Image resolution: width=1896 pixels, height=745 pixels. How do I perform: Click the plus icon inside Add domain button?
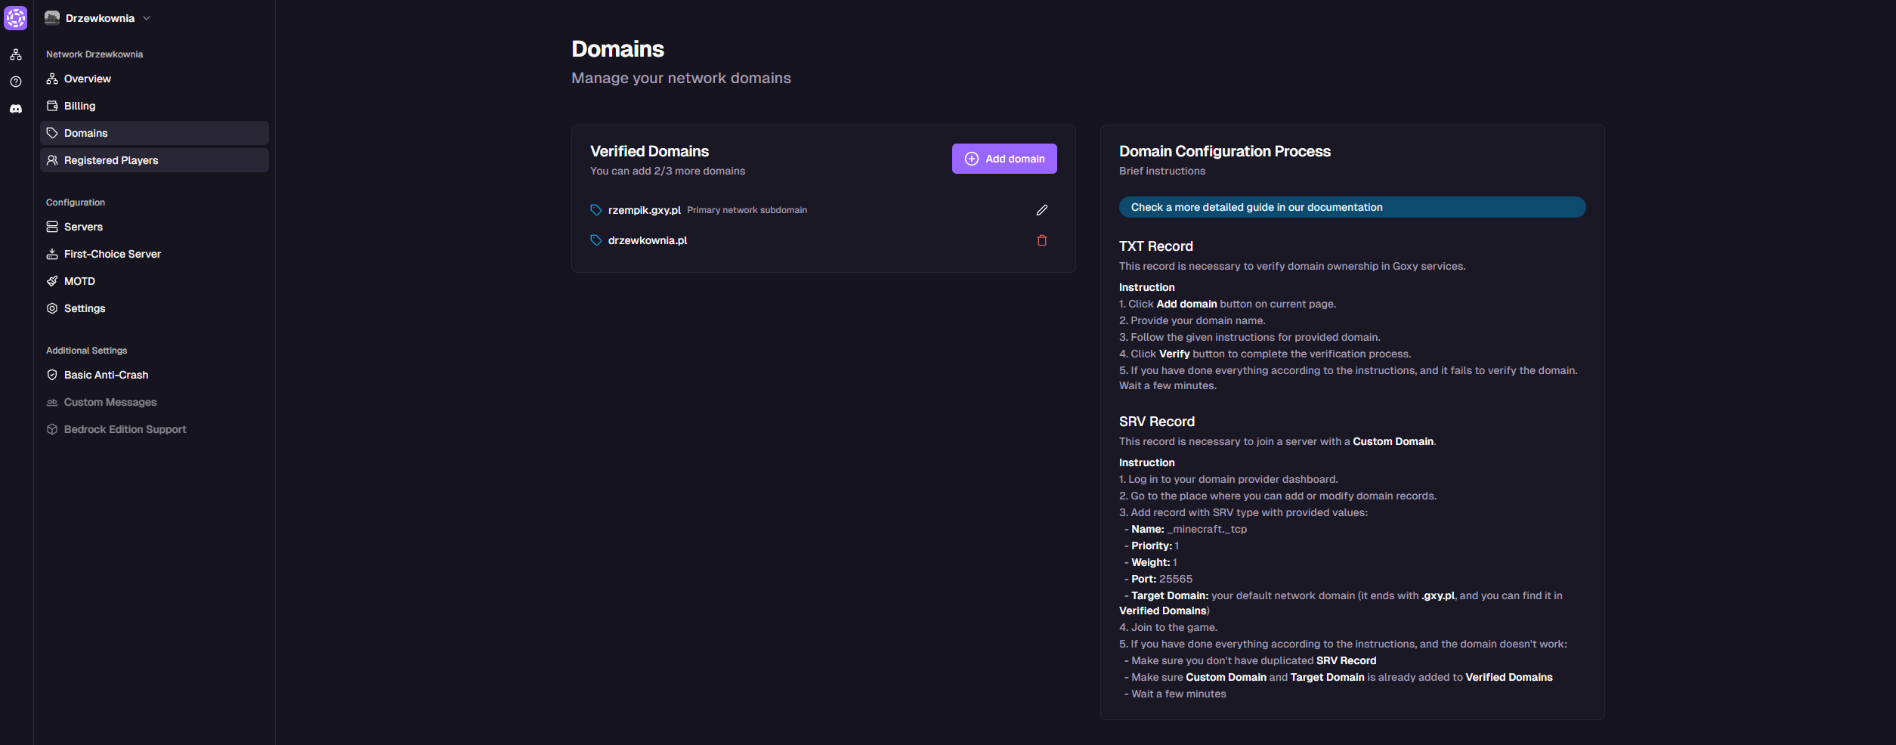point(971,159)
